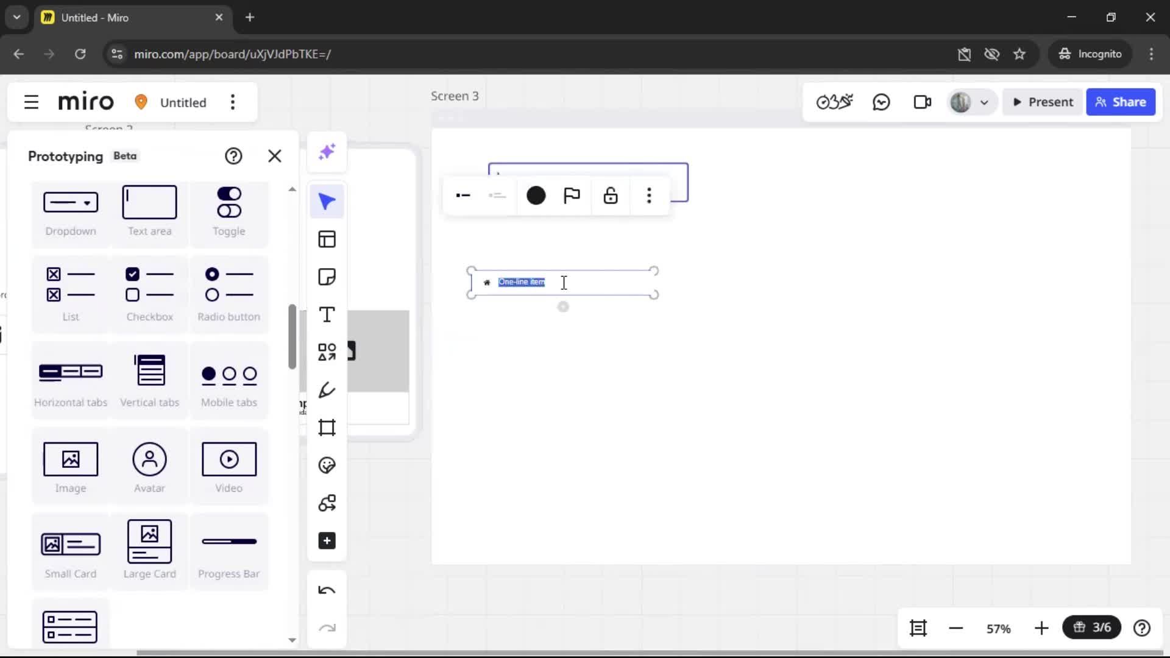
Task: Add Avatar component
Action: coord(150,467)
